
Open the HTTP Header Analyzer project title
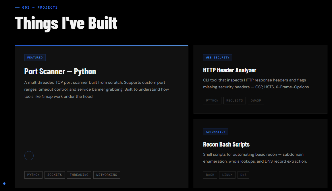(229, 70)
